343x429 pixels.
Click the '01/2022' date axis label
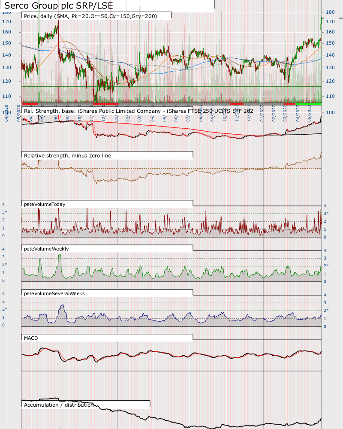click(x=262, y=113)
